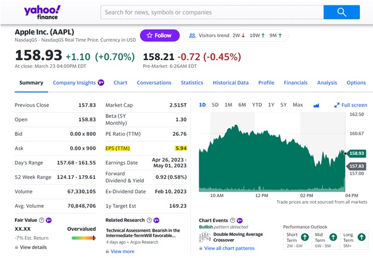Open the Historical Data tab
Screen dimensions: 373x258
(x=230, y=83)
